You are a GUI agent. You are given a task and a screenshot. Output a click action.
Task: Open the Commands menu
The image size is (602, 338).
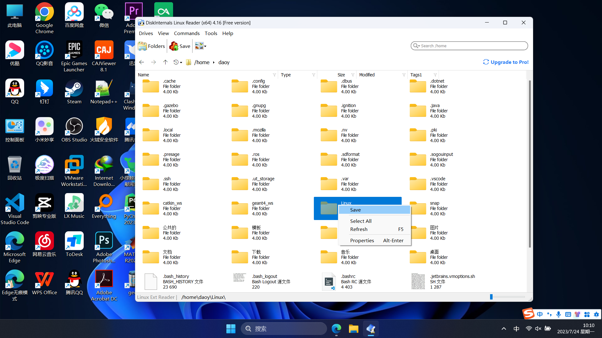click(187, 33)
